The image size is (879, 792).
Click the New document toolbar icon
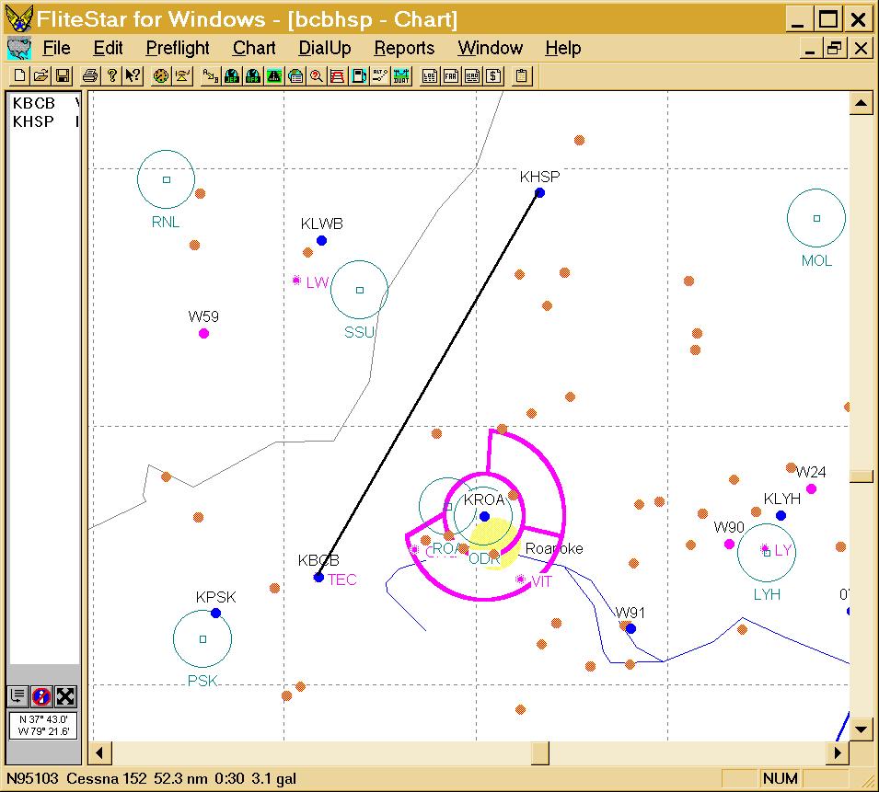click(x=19, y=75)
